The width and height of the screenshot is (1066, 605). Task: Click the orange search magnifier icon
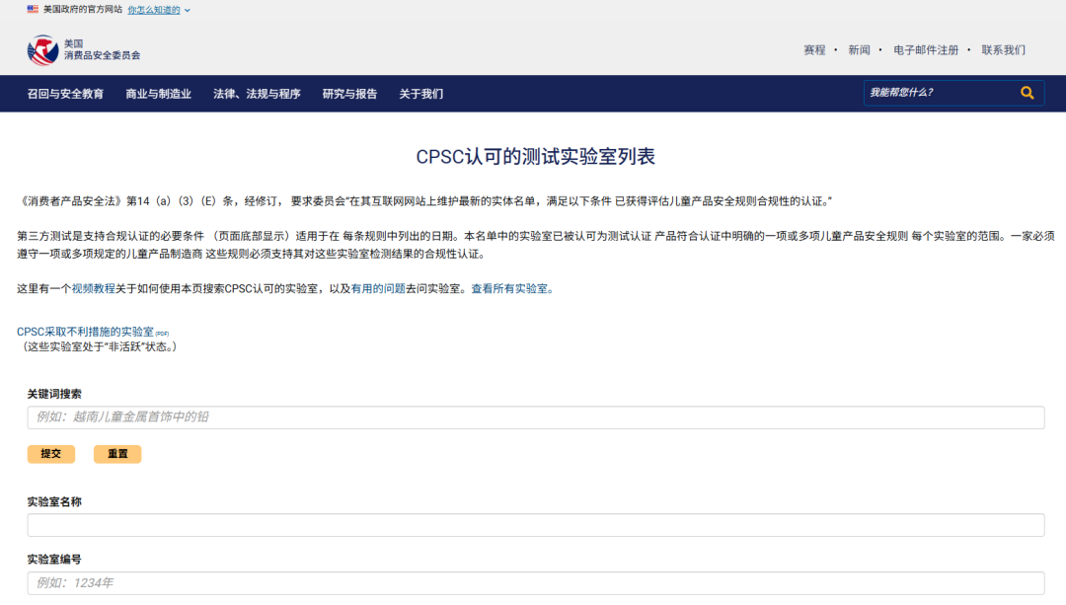click(x=1027, y=93)
